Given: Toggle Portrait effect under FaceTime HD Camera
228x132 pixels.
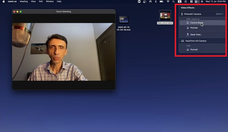Looking at the screenshot, I should coord(194,50).
